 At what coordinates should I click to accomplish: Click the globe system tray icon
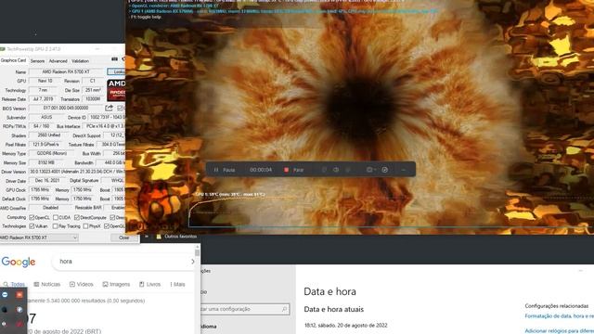pyautogui.click(x=19, y=309)
